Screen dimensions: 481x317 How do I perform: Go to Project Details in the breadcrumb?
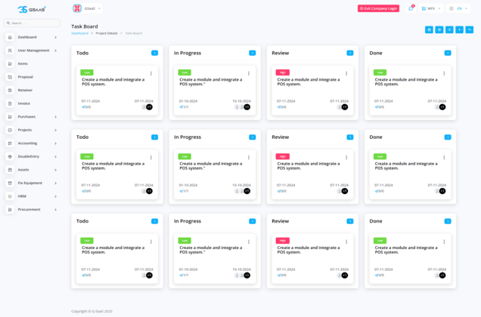point(107,33)
